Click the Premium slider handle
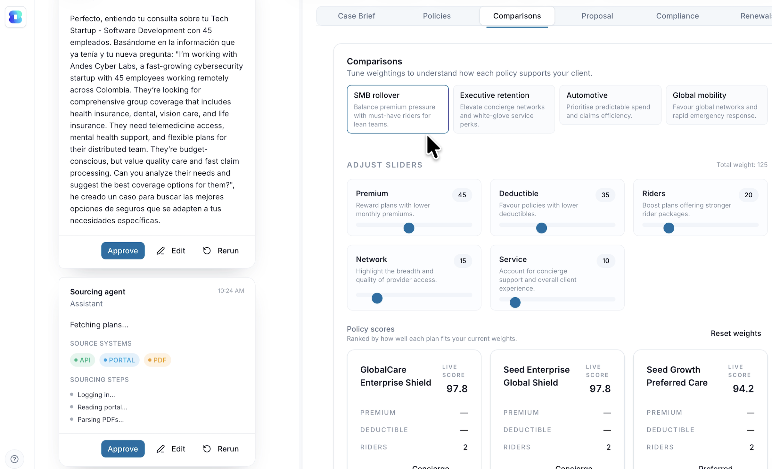This screenshot has height=469, width=772. tap(409, 228)
